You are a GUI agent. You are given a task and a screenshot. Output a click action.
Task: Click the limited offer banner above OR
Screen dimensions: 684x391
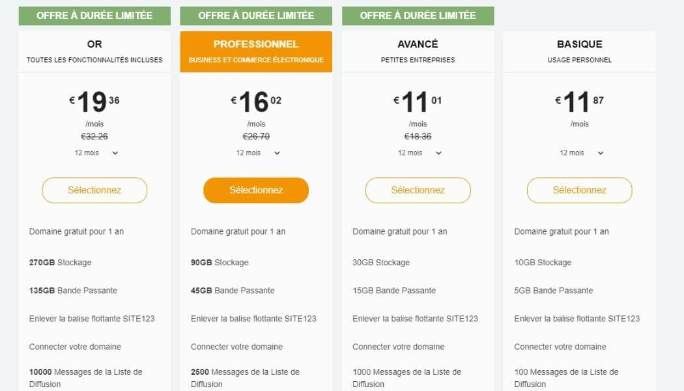(x=94, y=16)
